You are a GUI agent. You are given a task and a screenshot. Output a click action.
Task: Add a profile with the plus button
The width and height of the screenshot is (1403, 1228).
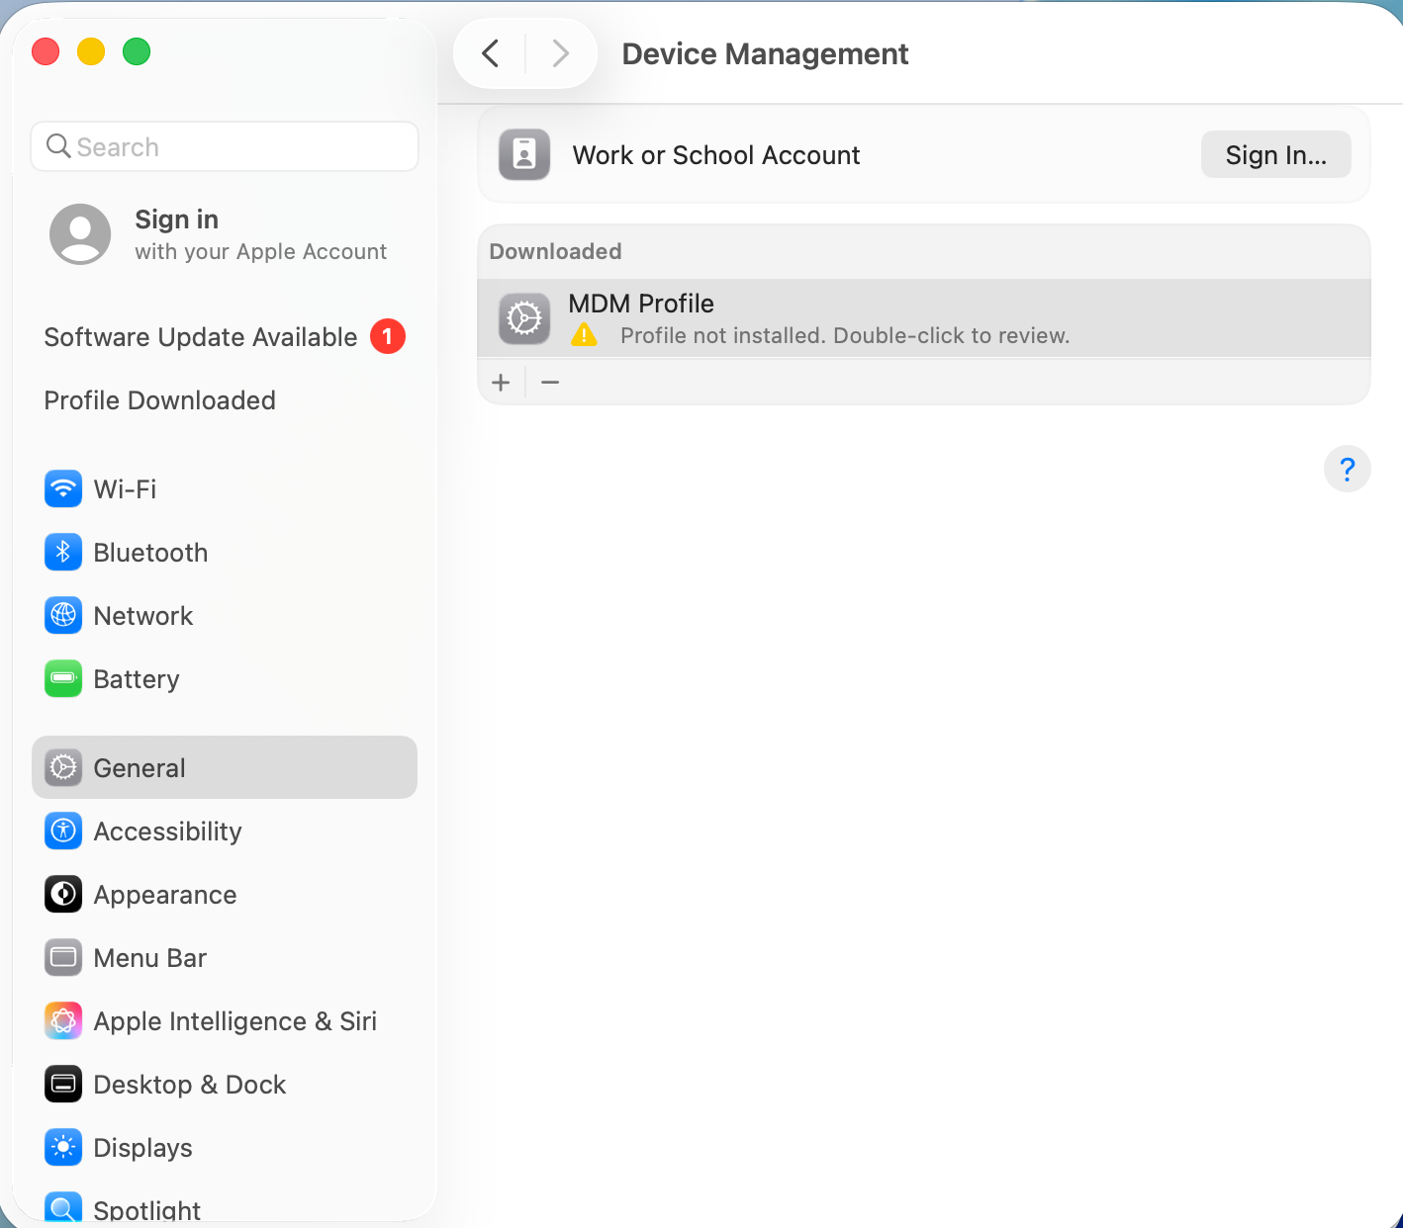(501, 382)
